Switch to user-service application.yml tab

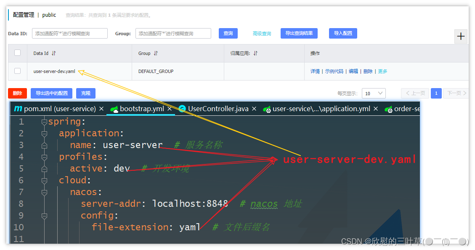point(321,109)
